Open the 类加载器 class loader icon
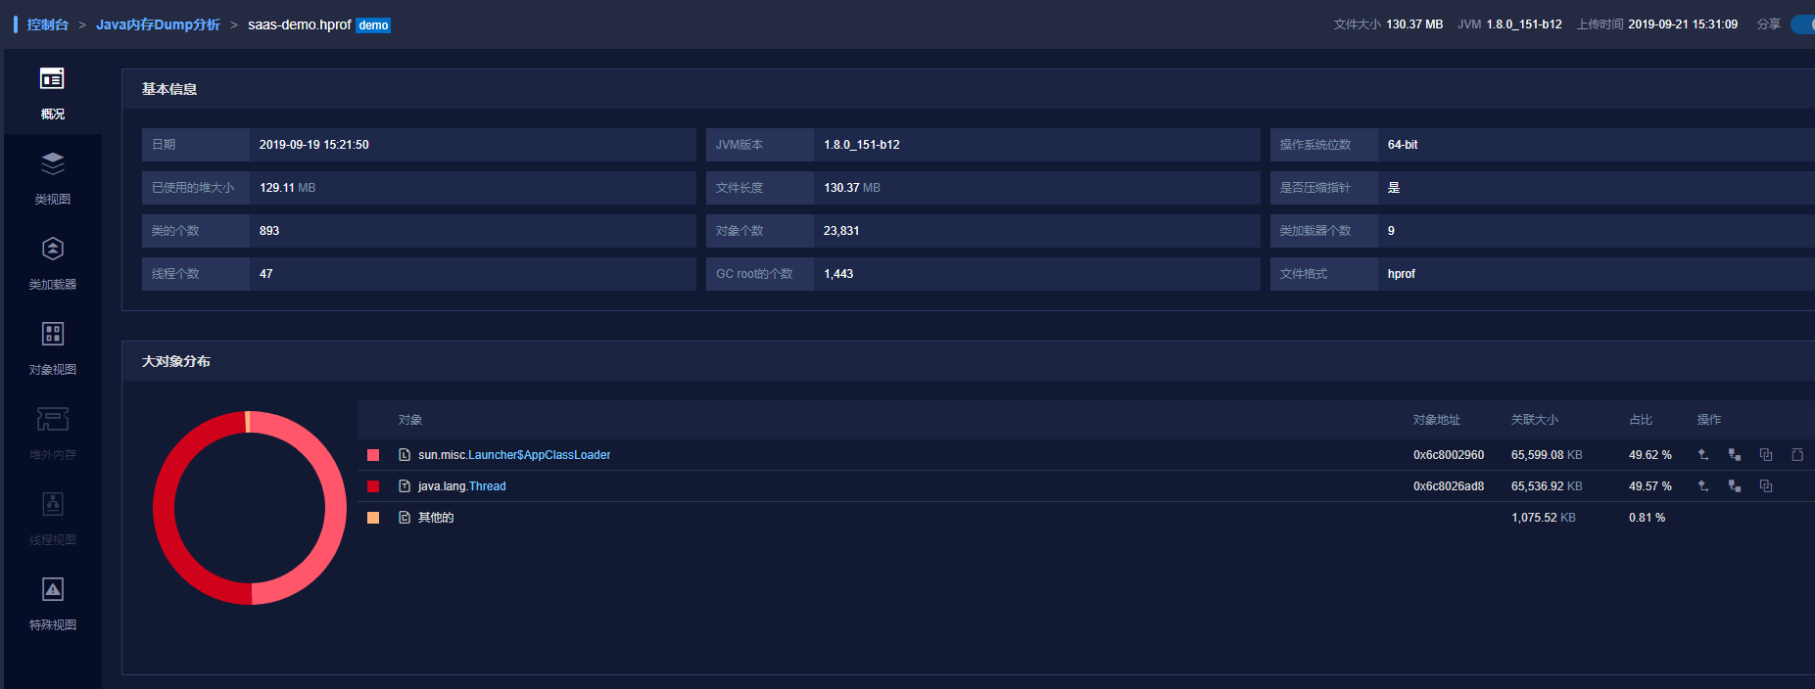The height and width of the screenshot is (689, 1815). click(53, 249)
